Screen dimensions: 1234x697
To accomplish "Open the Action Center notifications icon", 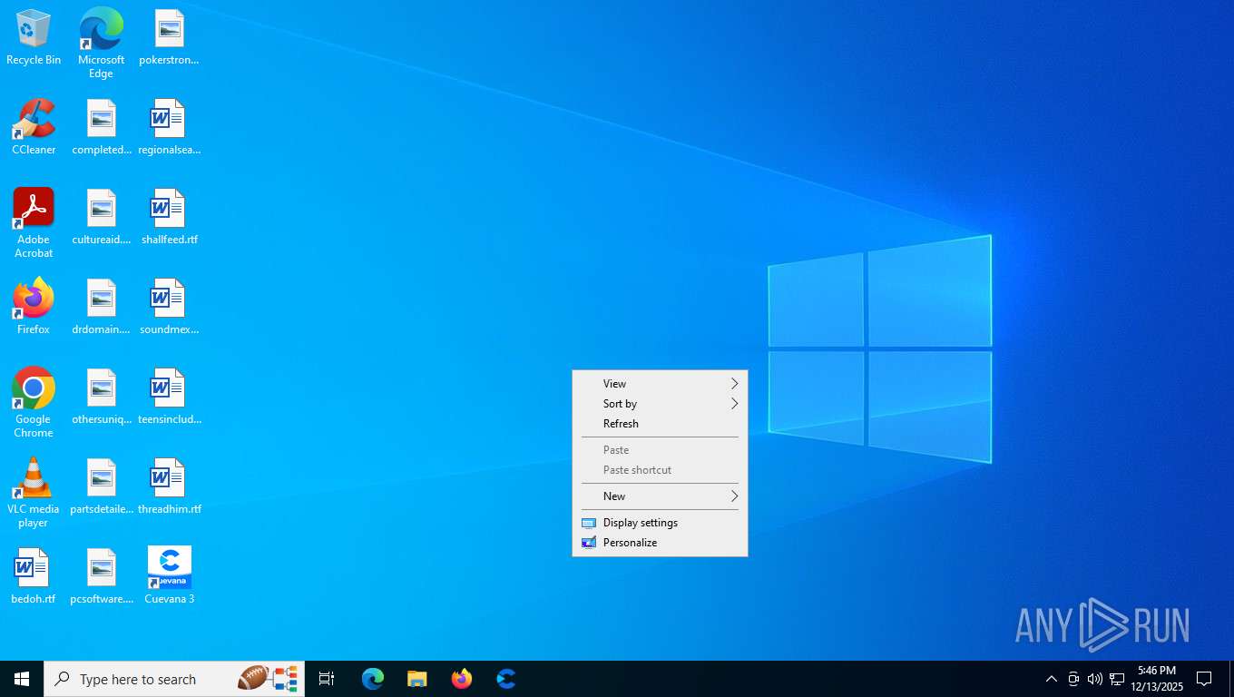I will (x=1204, y=679).
